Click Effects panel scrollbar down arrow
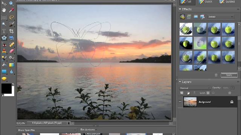Image resolution: width=241 pixels, height=135 pixels. [x=239, y=69]
